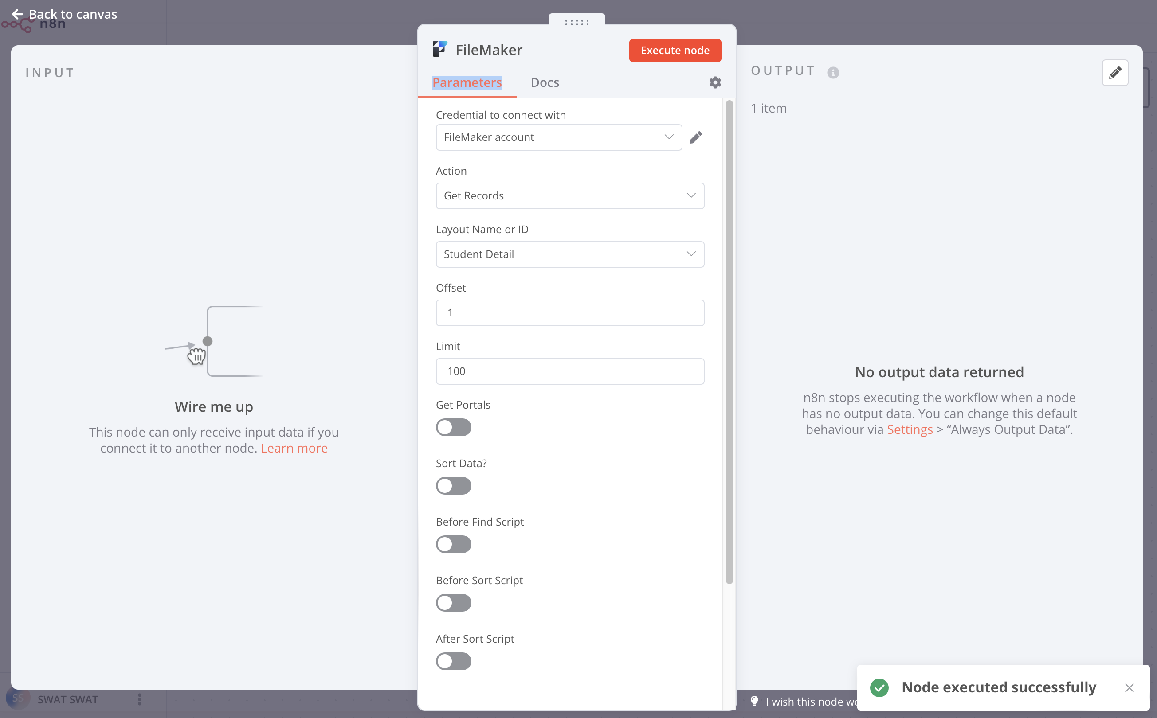The image size is (1157, 718).
Task: Click into the Limit input field
Action: coord(569,371)
